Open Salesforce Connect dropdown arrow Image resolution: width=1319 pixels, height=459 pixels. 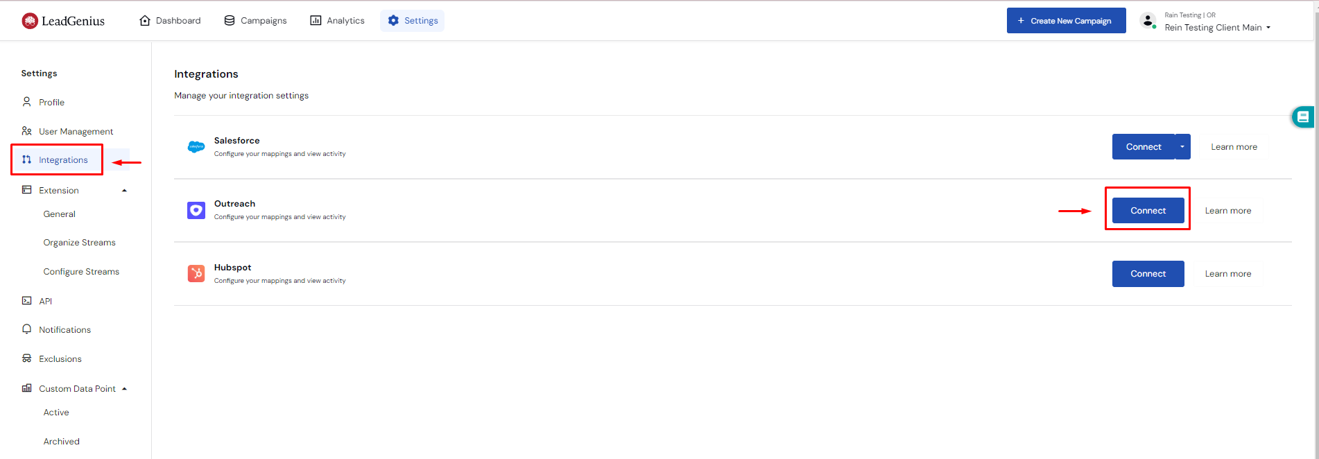tap(1182, 147)
